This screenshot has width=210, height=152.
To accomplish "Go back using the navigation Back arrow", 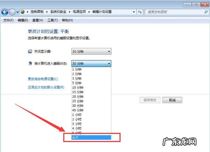I will click(x=5, y=12).
